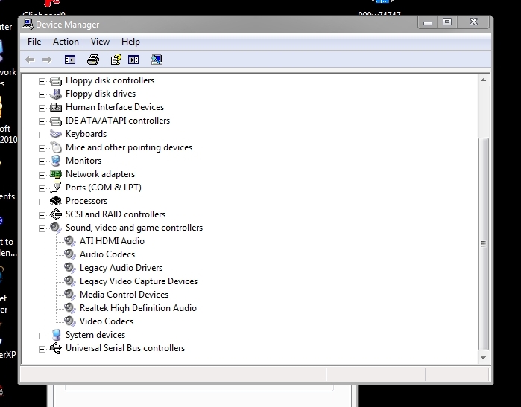
Task: Expand Human Interface Devices node
Action: 42,108
